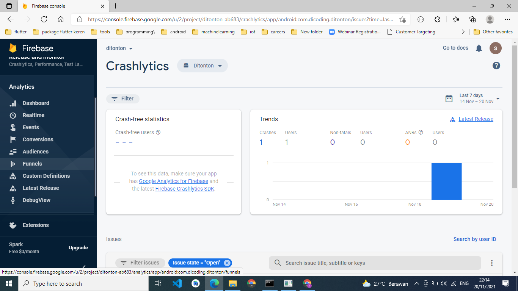Image resolution: width=518 pixels, height=291 pixels.
Task: Click the Events touch icon
Action: click(x=13, y=127)
